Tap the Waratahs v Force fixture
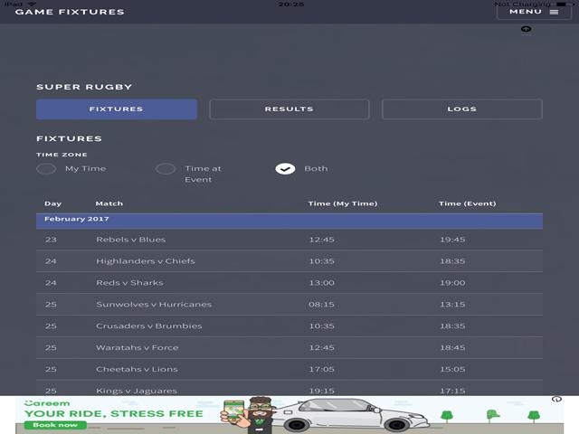 [137, 348]
